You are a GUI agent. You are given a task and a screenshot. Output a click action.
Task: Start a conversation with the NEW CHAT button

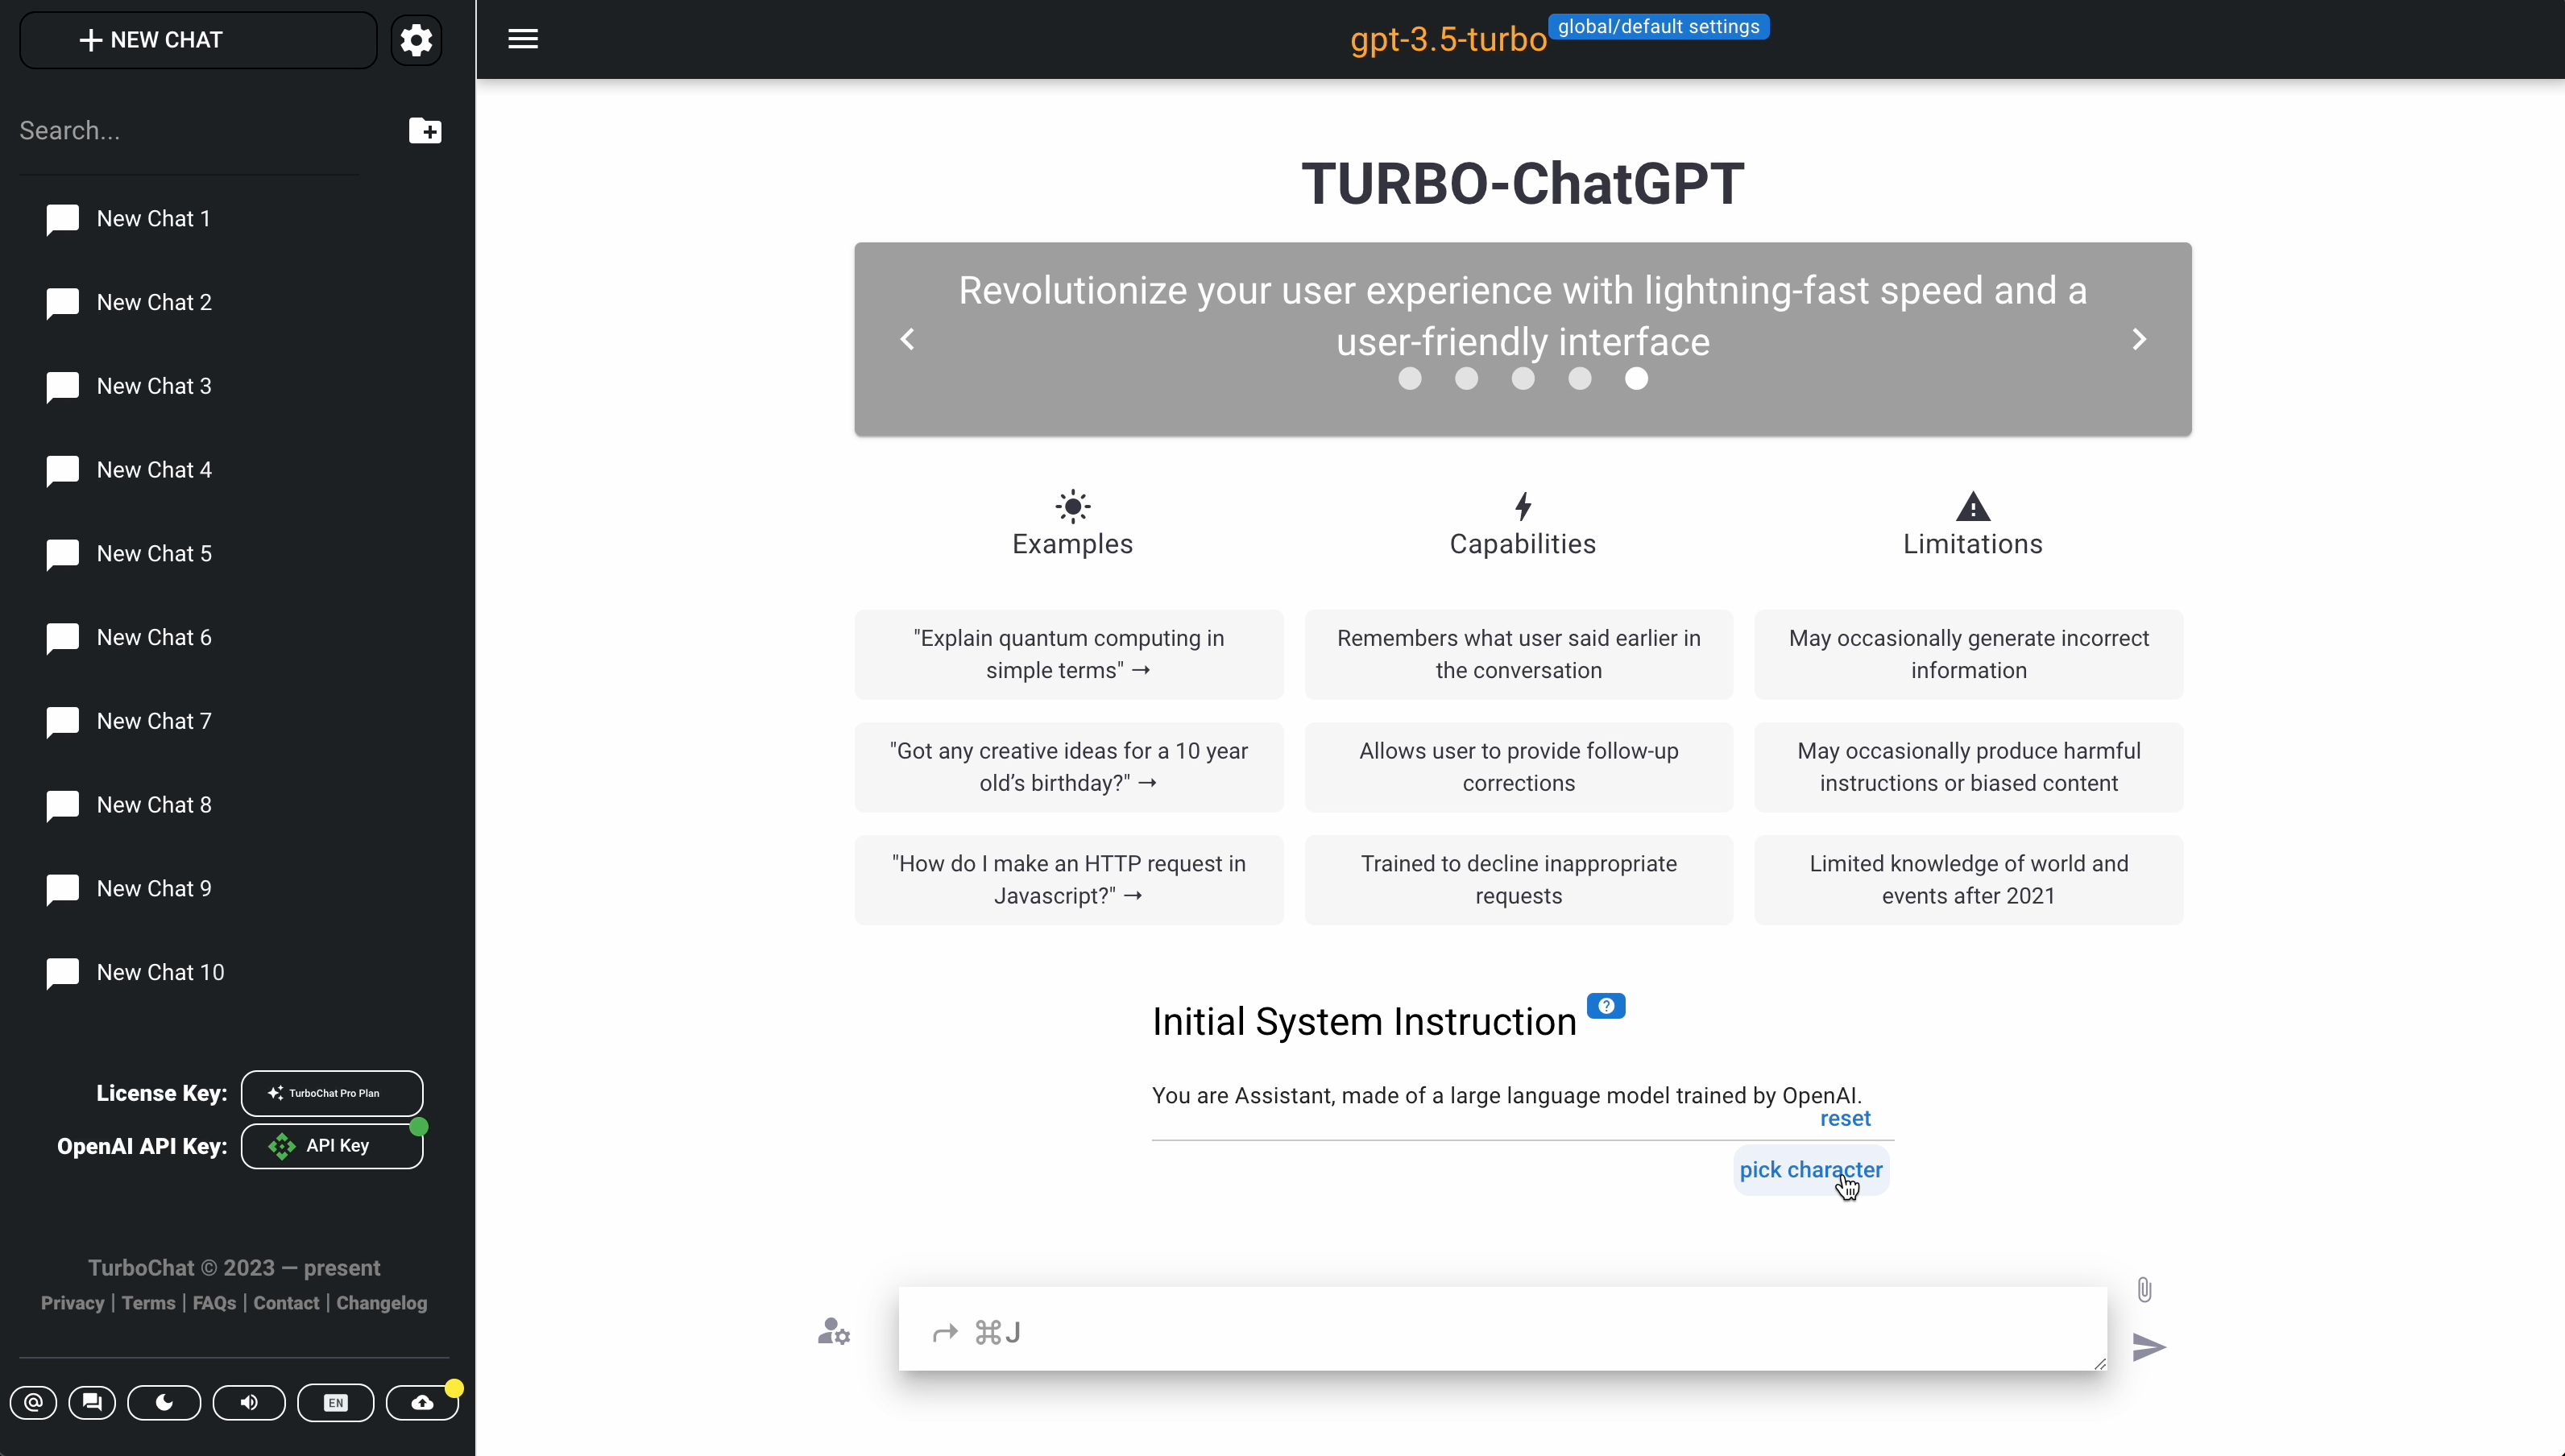pos(196,40)
